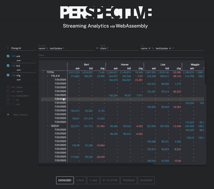Click the TSLA.N row label
214x189 pixels.
(x=55, y=76)
